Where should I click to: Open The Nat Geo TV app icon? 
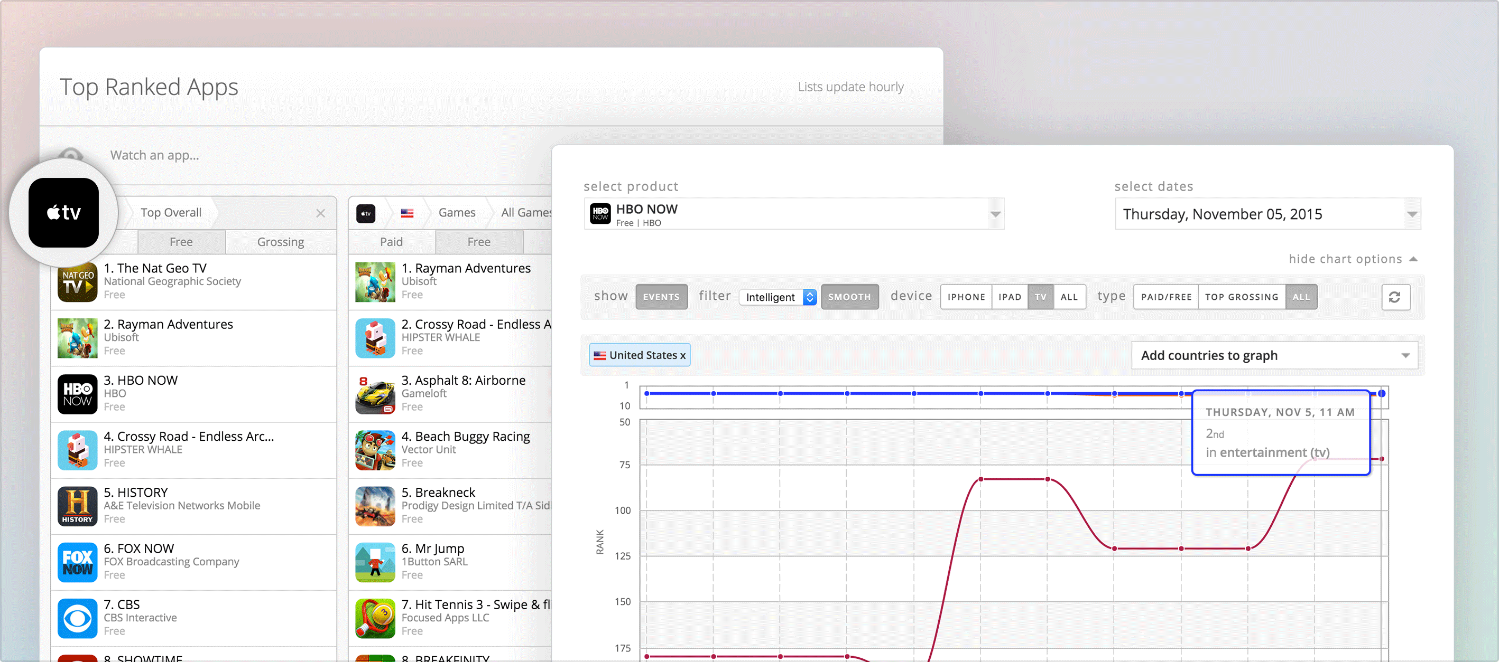(x=77, y=282)
